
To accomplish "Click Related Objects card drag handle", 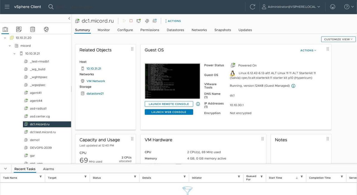I will click(132, 49).
